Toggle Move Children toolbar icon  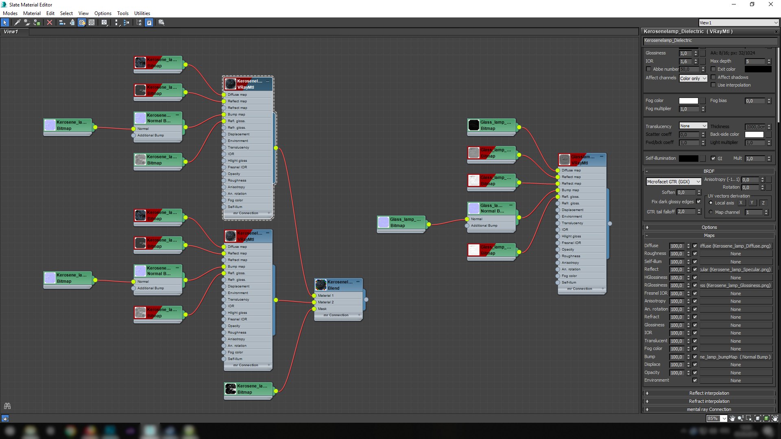coord(62,23)
